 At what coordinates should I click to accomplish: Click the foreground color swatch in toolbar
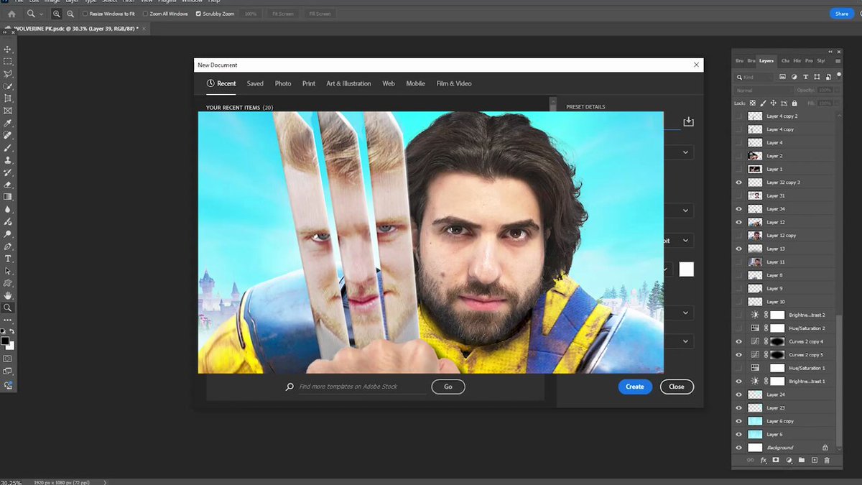[5, 341]
